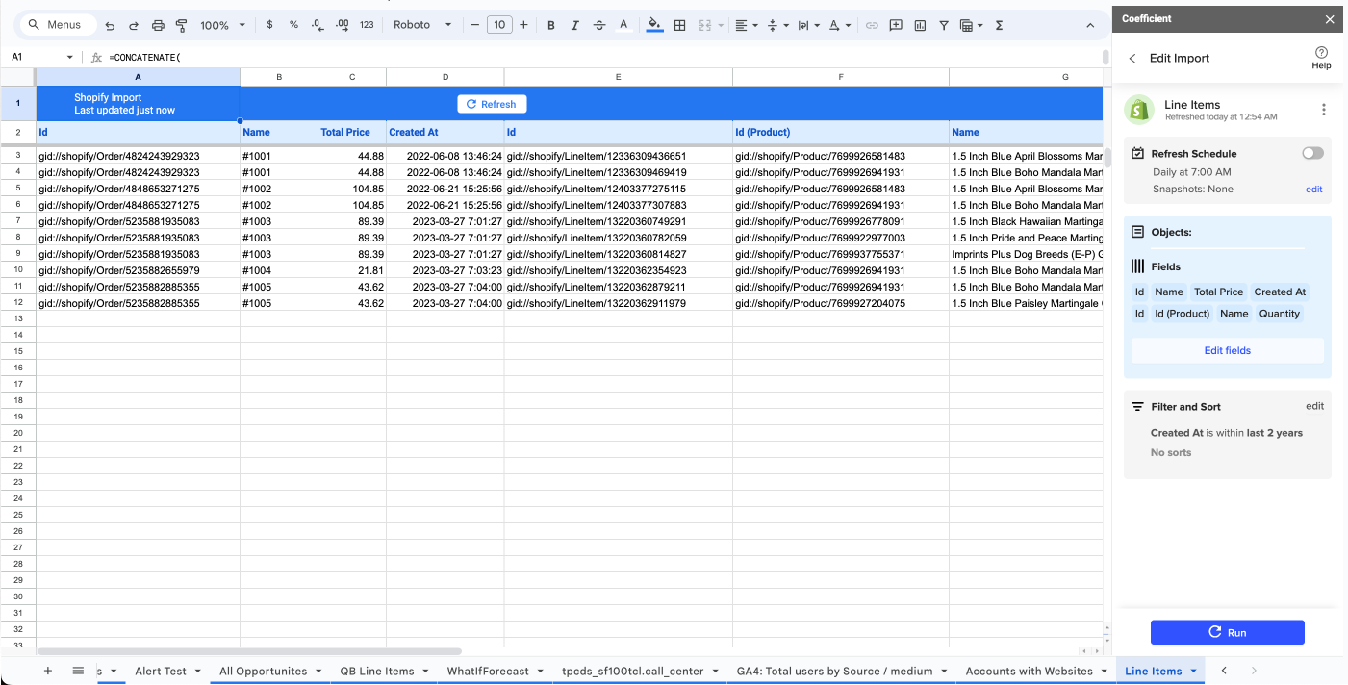This screenshot has height=685, width=1348.
Task: Click the Run button in Coefficient panel
Action: pos(1227,632)
